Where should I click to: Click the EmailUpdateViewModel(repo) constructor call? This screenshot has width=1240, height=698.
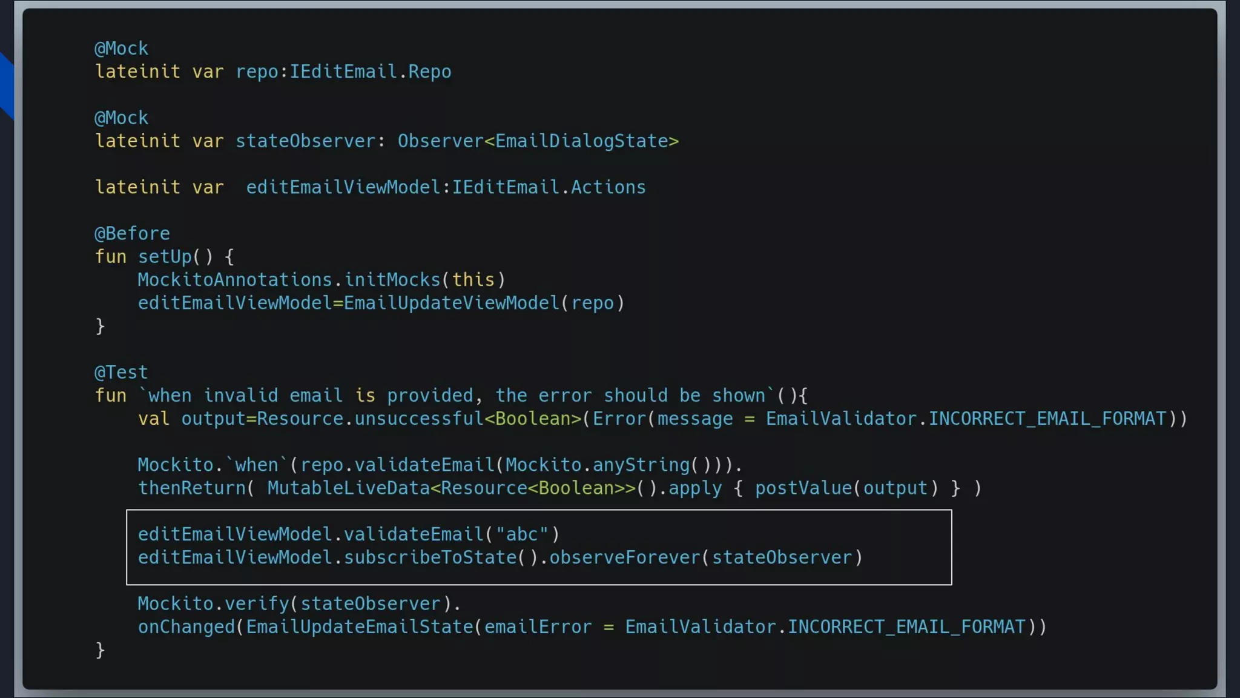tap(483, 303)
